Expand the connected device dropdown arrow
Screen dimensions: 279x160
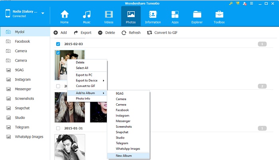(x=43, y=13)
